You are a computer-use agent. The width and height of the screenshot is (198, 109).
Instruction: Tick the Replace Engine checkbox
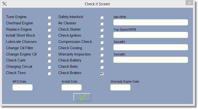point(49,30)
